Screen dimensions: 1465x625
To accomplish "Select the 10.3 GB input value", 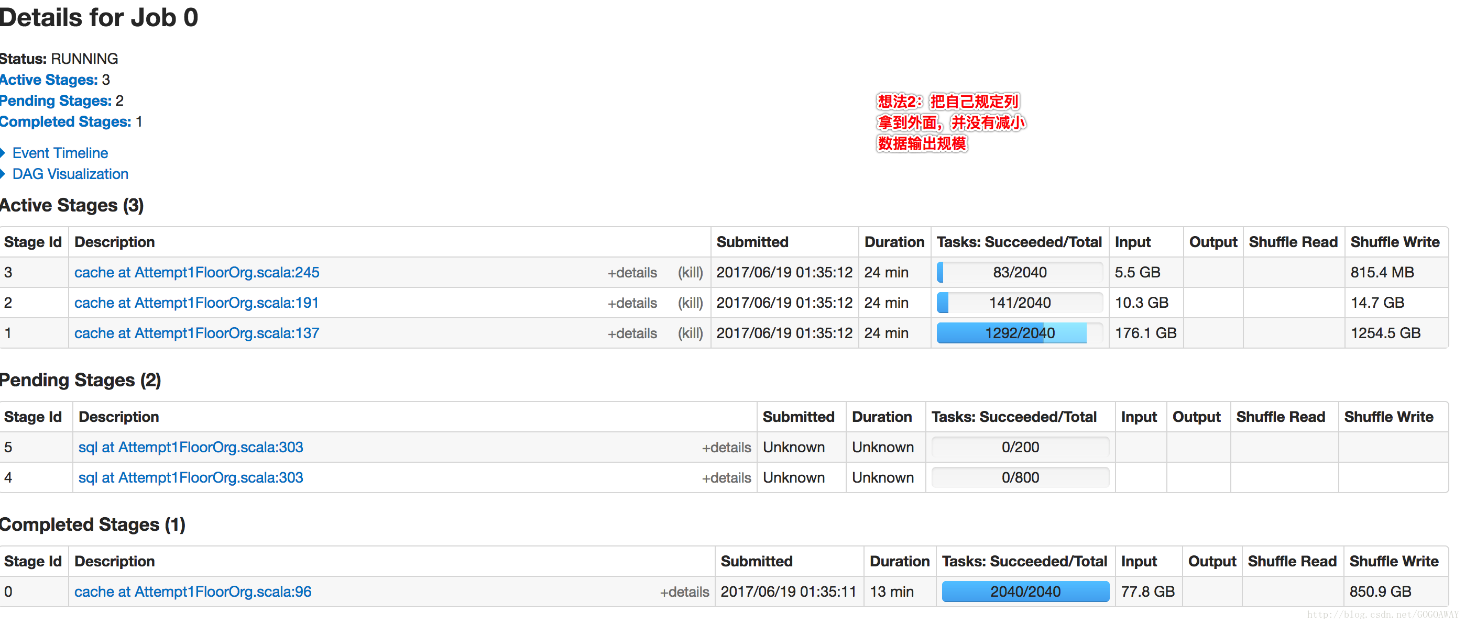I will tap(1141, 303).
